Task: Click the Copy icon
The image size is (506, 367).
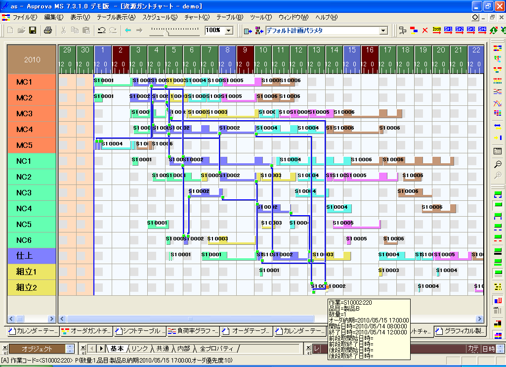Action: coord(75,30)
